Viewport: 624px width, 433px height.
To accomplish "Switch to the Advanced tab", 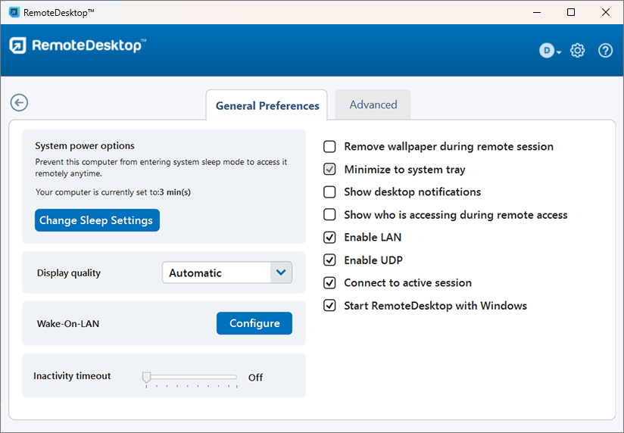I will (x=373, y=105).
